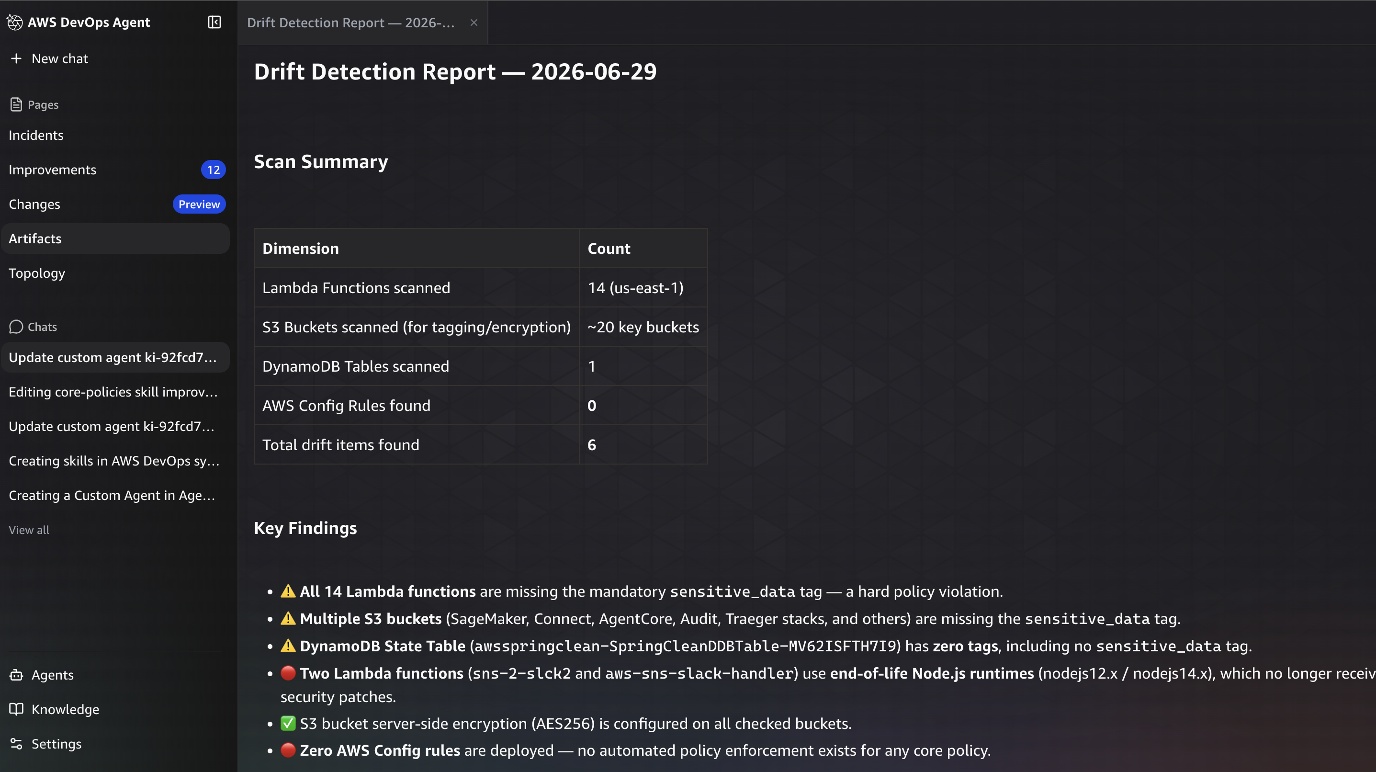Viewport: 1376px width, 772px height.
Task: Click the Total drift items found cell
Action: (x=417, y=444)
